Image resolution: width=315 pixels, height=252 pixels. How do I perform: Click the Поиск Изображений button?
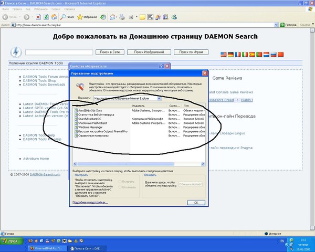[x=149, y=52]
